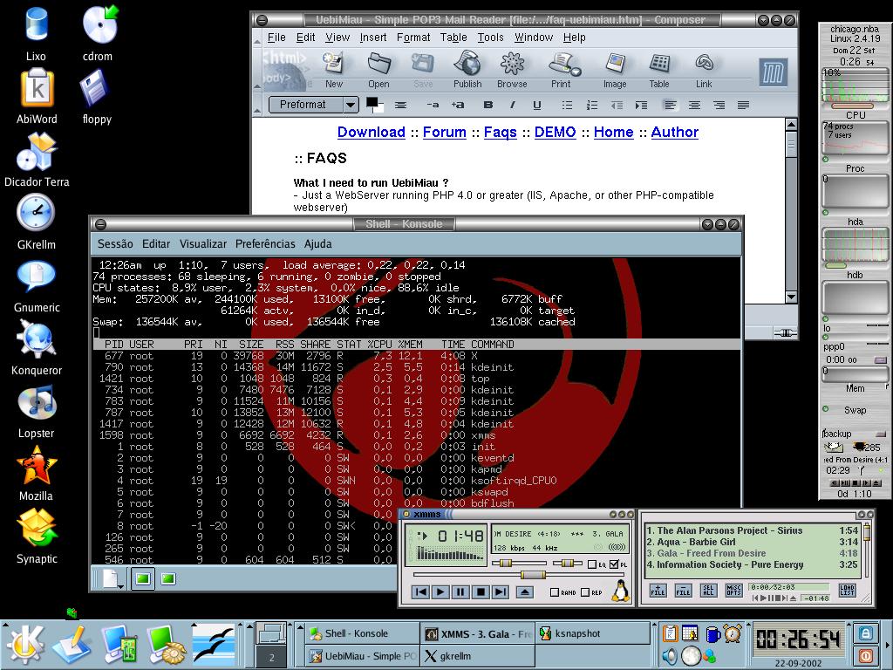Open new session dropdown in Konsole
This screenshot has height=670, width=893.
[x=112, y=579]
